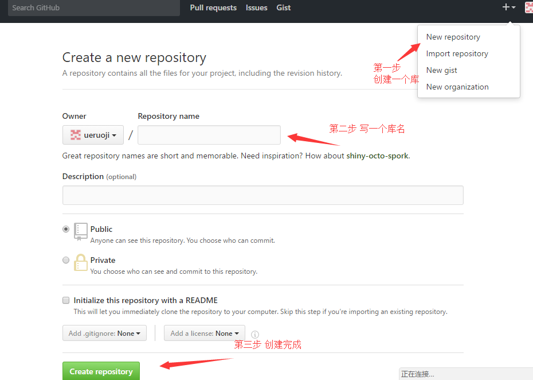Click the Public repository book icon
The image size is (533, 380).
81,231
